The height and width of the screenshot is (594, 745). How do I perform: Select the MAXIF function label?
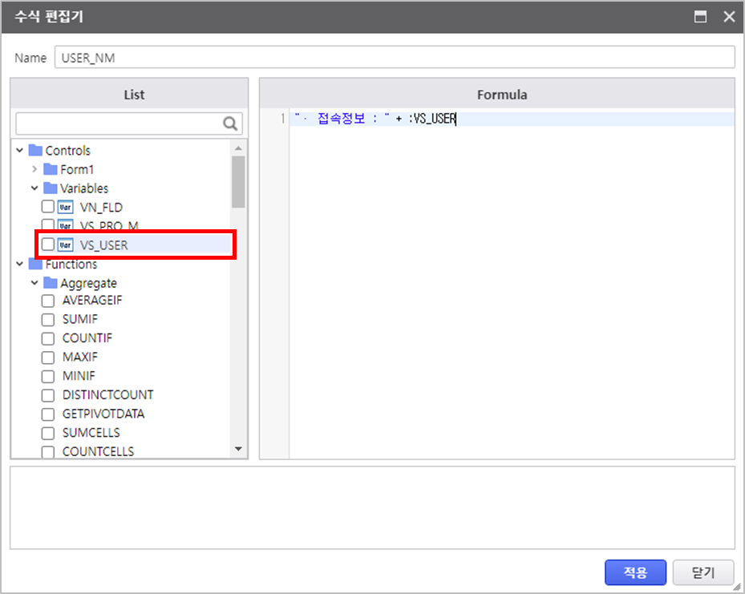click(80, 357)
